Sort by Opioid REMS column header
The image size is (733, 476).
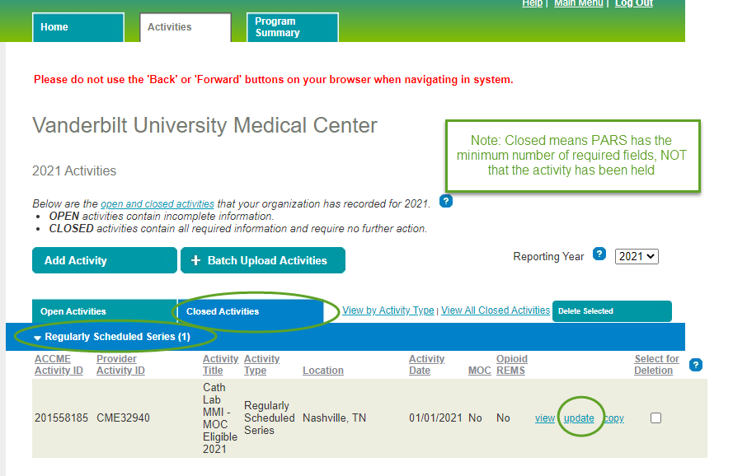(511, 365)
